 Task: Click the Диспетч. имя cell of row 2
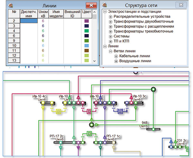click(29, 21)
